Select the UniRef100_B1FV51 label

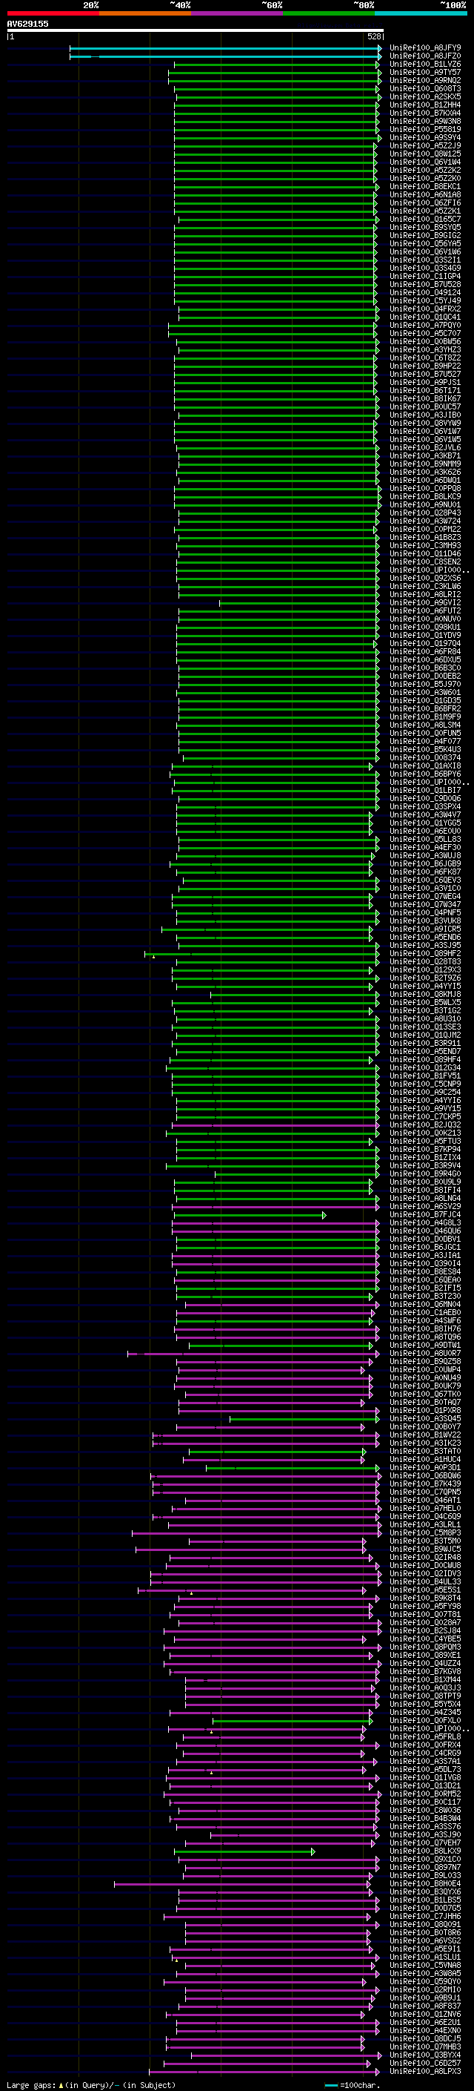pyautogui.click(x=425, y=1076)
